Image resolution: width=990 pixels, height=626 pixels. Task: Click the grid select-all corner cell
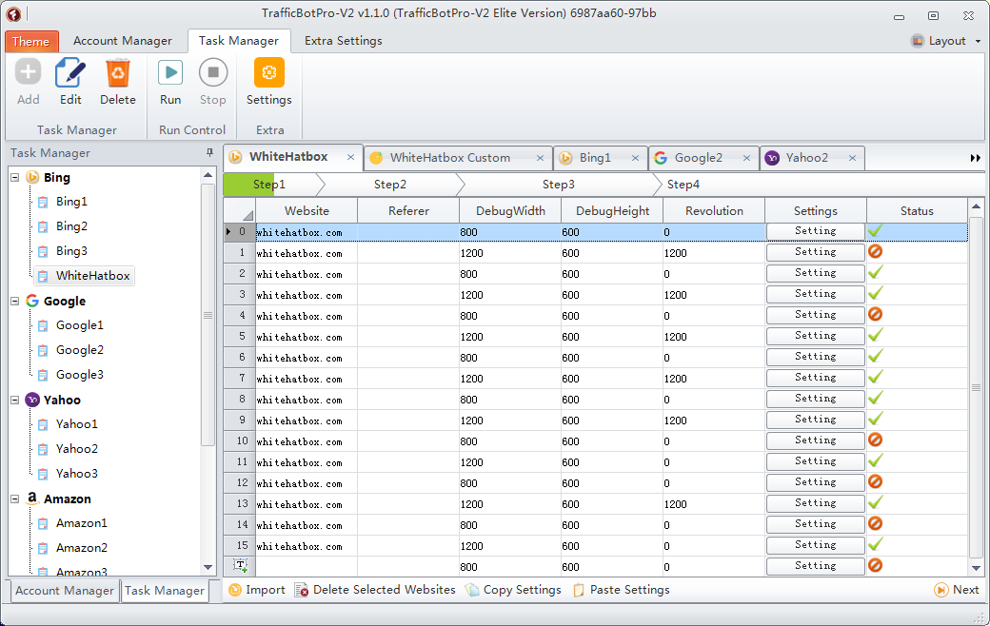click(x=240, y=211)
